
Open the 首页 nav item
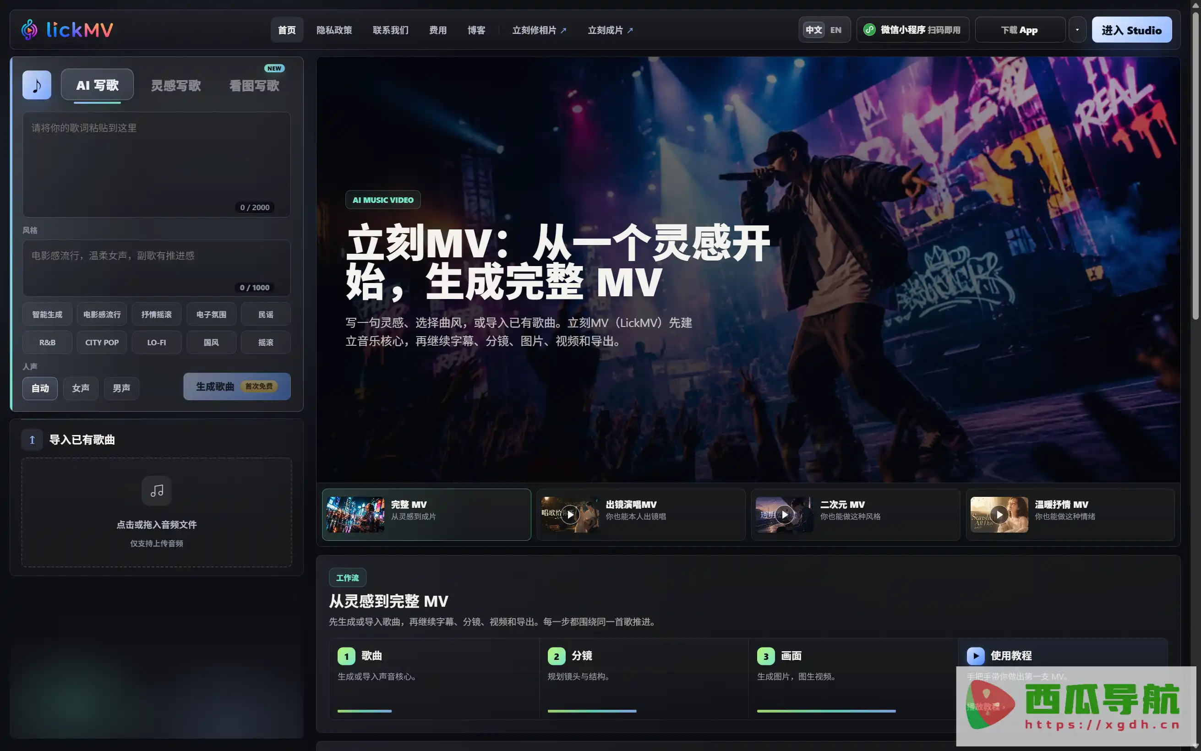point(287,30)
